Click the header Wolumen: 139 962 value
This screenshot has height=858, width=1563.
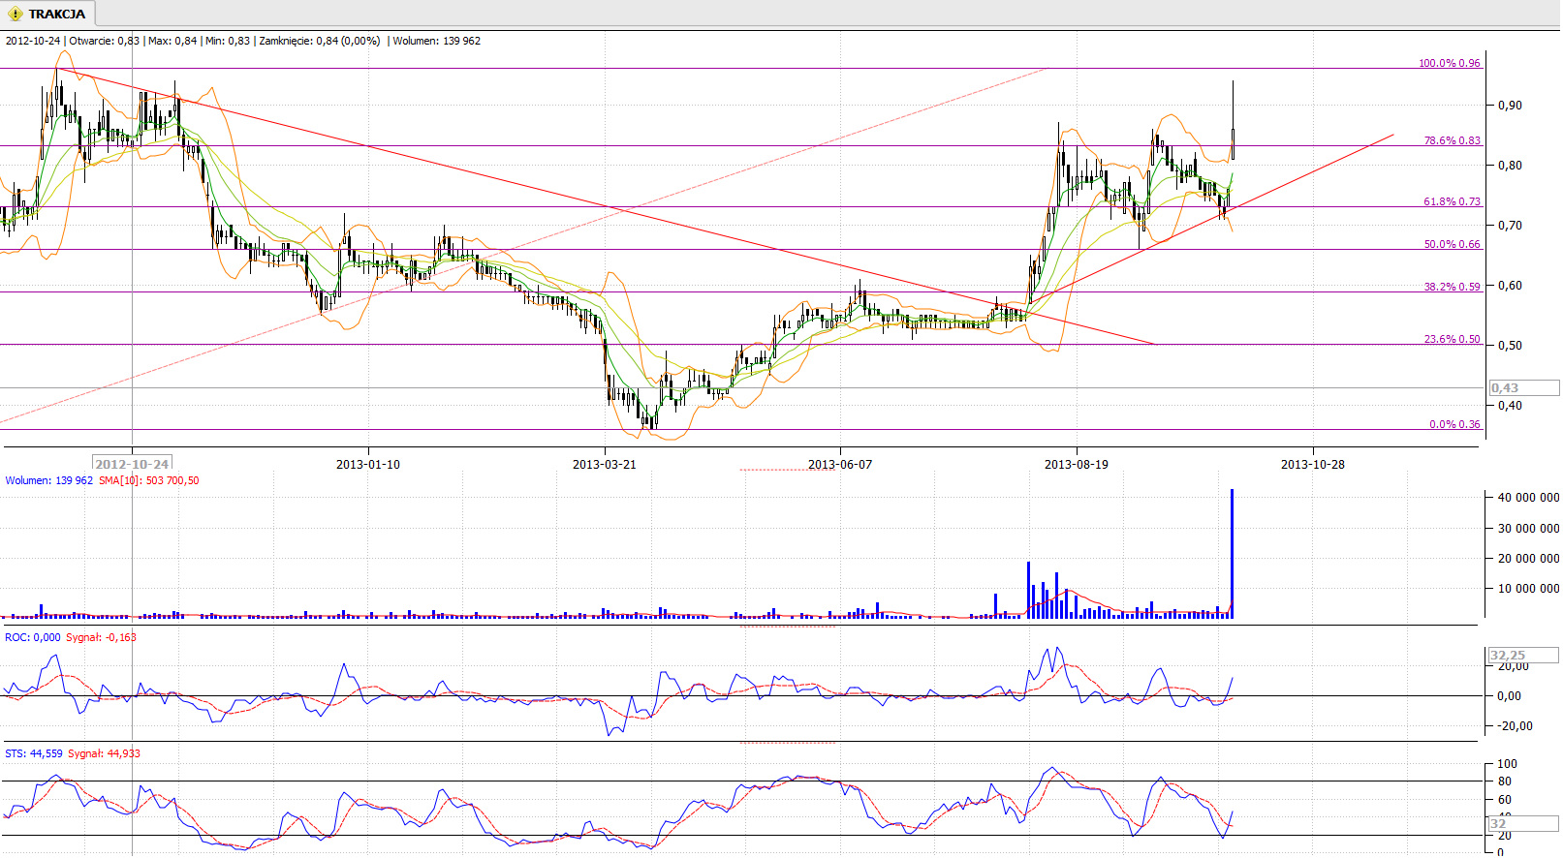(x=436, y=41)
